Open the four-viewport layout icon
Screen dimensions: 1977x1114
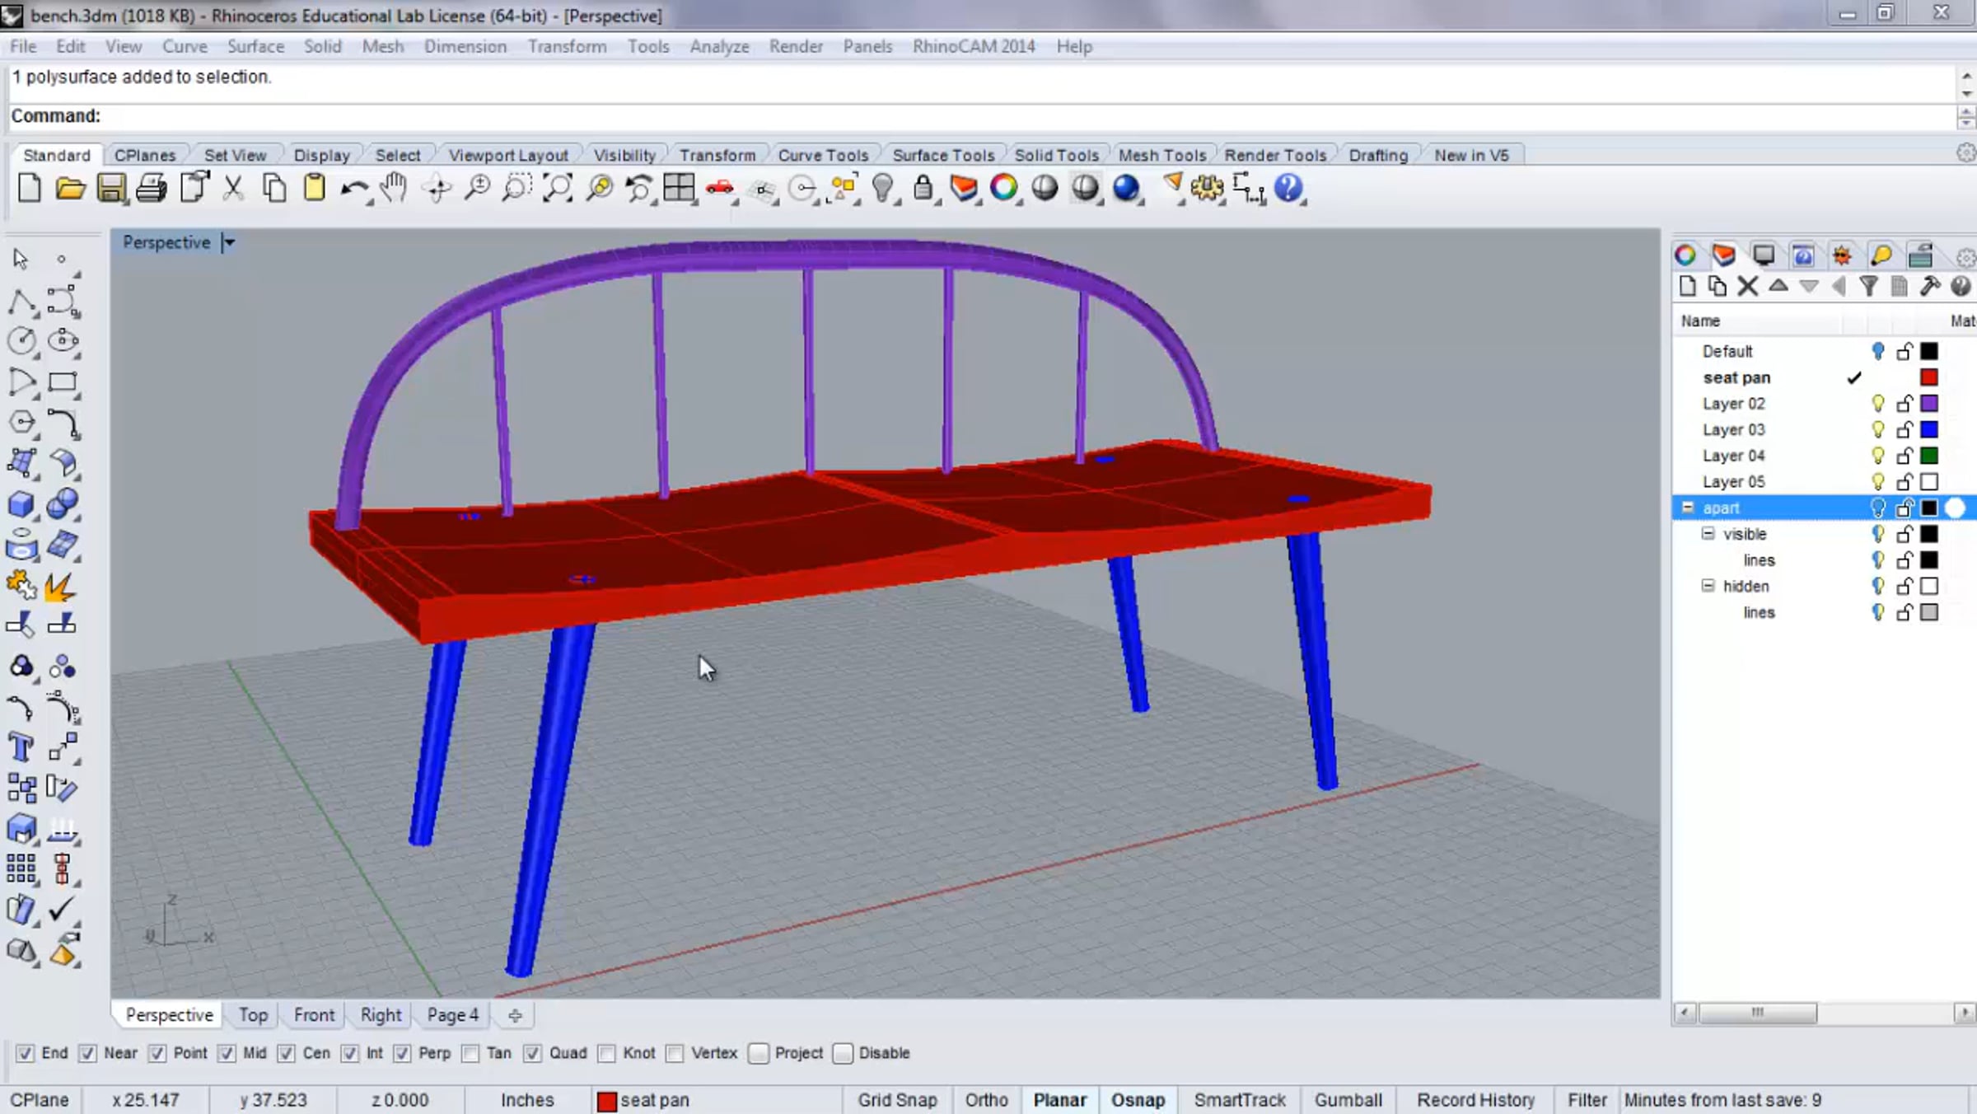tap(679, 189)
